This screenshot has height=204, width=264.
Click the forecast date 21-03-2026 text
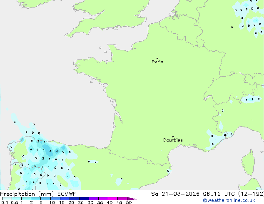point(180,194)
